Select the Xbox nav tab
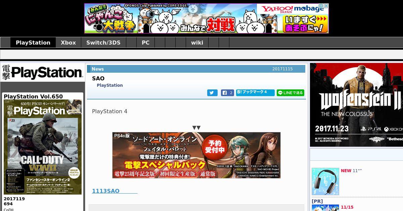This screenshot has height=211, width=403. pos(68,43)
